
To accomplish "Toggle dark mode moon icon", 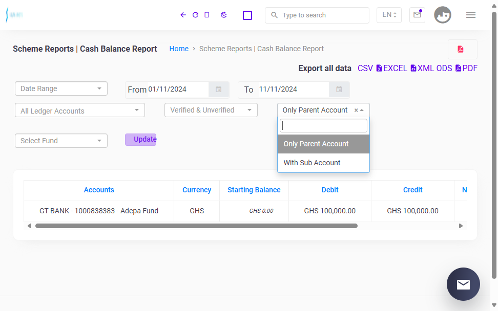I will click(x=223, y=15).
